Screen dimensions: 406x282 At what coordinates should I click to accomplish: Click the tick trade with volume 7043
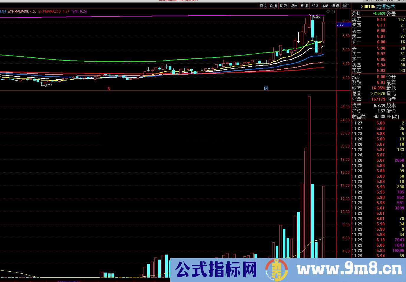[379, 240]
